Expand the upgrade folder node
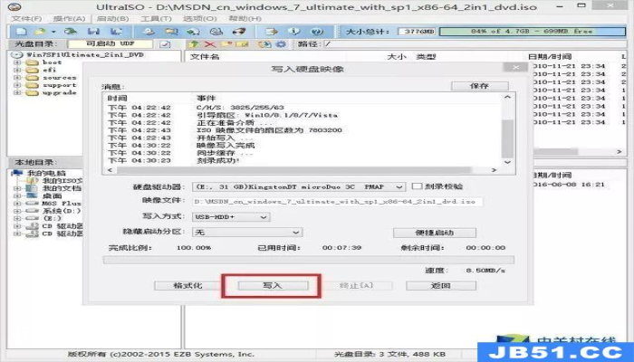634x362 pixels. point(17,93)
